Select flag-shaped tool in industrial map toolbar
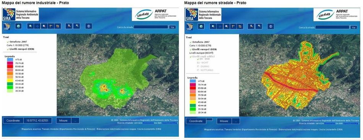363x140 pixels. (50, 26)
